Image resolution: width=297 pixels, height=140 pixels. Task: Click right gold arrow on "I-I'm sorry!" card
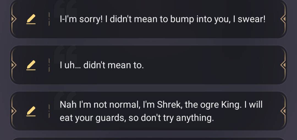pos(283,19)
